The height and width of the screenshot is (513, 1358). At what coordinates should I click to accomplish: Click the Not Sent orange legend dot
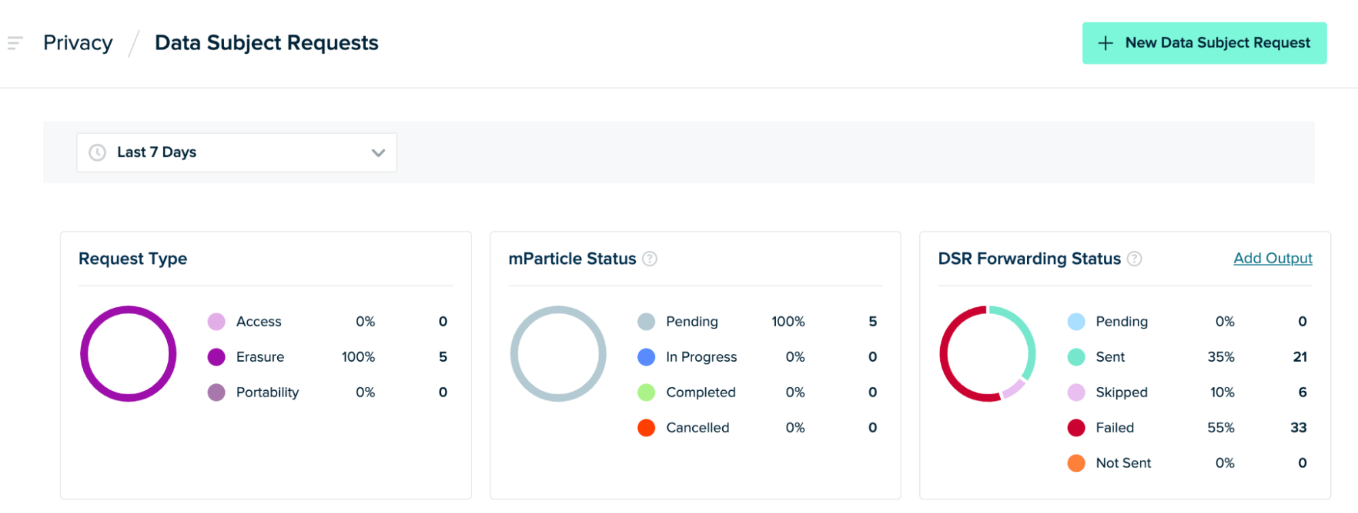[1076, 463]
